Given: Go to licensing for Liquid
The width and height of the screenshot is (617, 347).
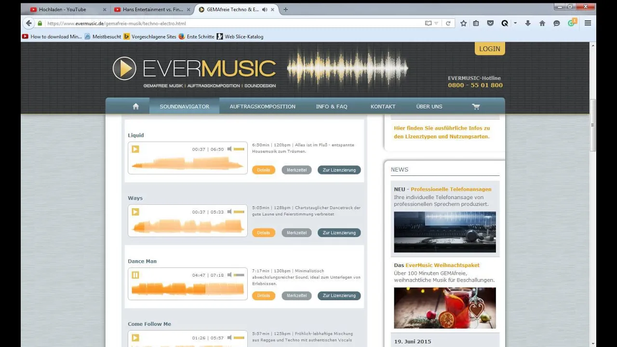Looking at the screenshot, I should click(339, 170).
